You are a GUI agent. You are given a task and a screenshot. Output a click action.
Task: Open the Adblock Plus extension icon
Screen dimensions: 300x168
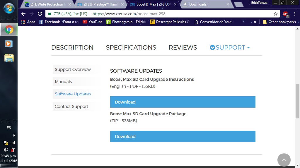click(285, 14)
